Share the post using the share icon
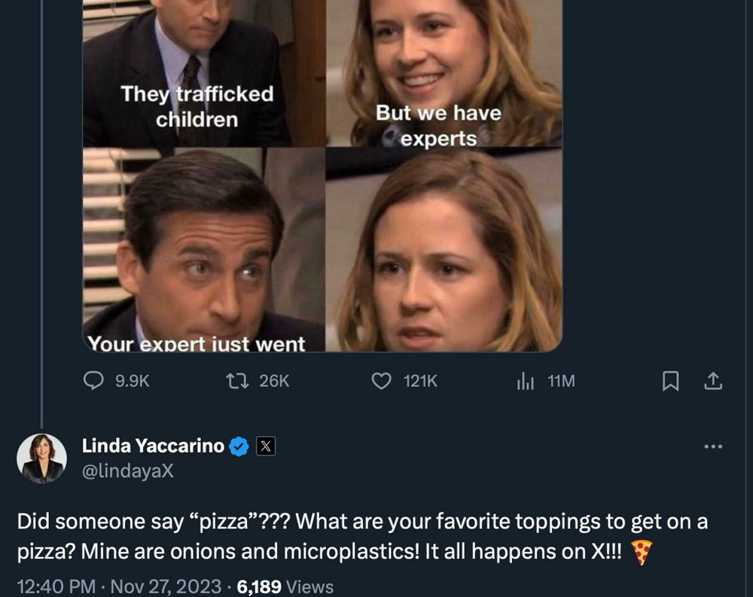The image size is (753, 597). tap(712, 382)
